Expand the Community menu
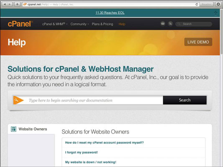223x167 pixels. (x=79, y=24)
